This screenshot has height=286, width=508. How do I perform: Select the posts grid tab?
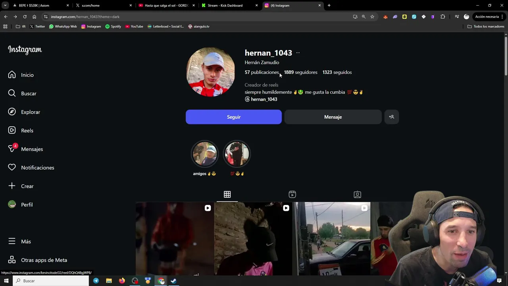[227, 194]
